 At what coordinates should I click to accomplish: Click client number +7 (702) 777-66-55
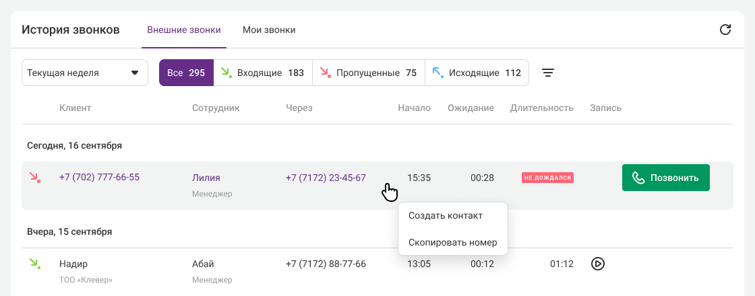[99, 178]
